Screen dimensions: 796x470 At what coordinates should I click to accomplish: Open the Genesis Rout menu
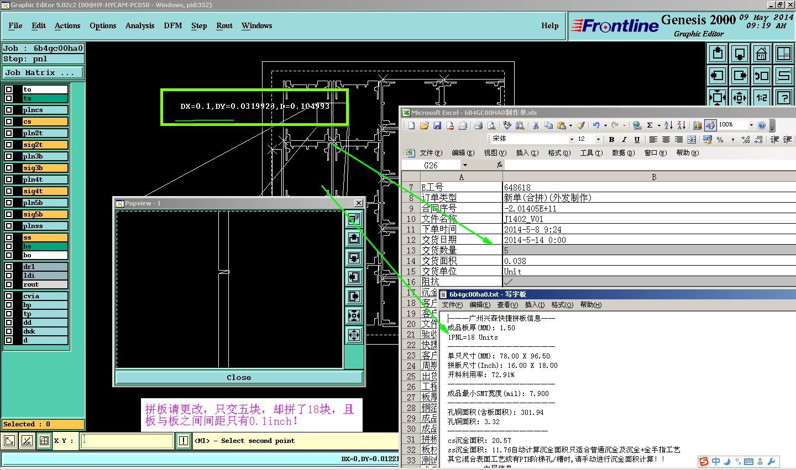[x=224, y=26]
